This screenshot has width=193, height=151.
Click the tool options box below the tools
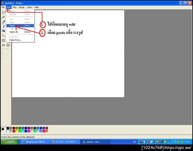point(6,55)
